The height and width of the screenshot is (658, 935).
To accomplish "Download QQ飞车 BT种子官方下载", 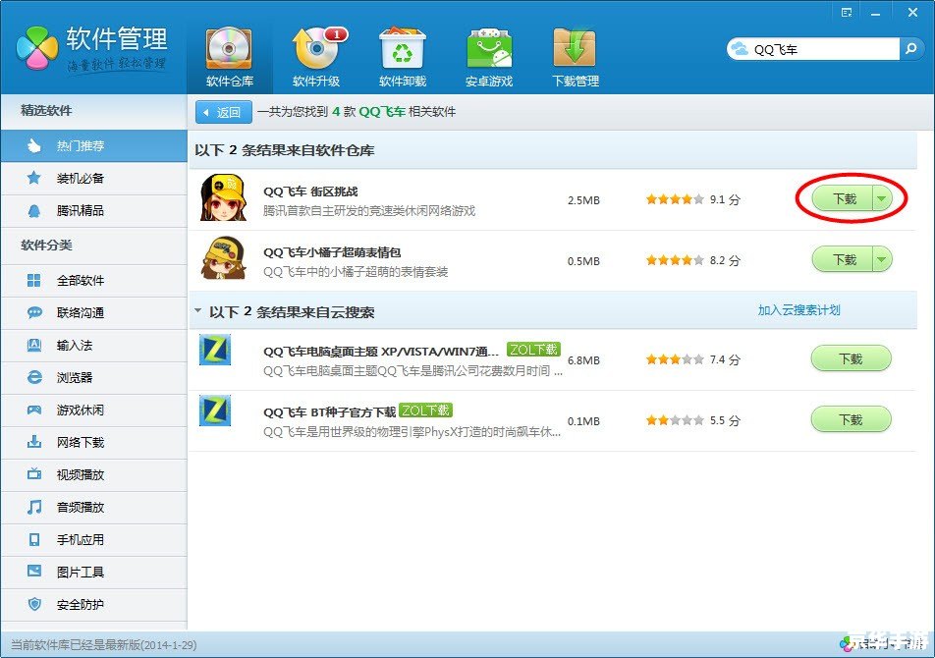I will tap(851, 420).
